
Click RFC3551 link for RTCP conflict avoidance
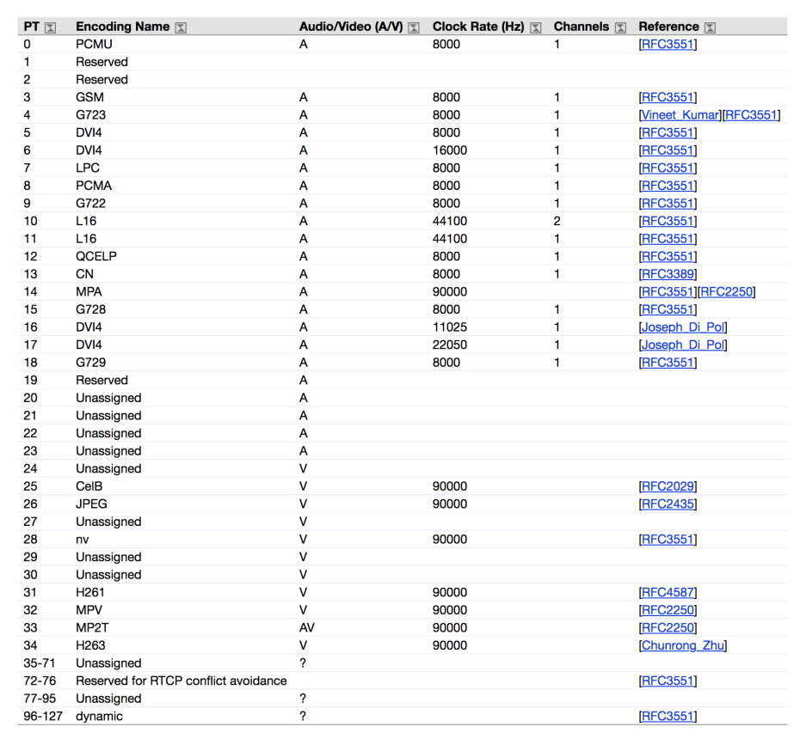pyautogui.click(x=668, y=681)
